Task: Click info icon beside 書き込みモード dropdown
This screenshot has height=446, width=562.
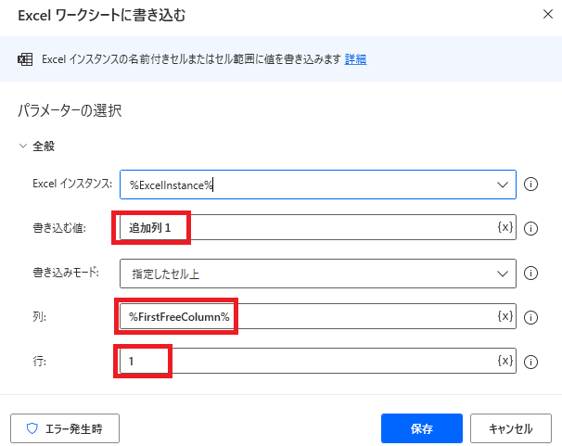Action: (530, 274)
